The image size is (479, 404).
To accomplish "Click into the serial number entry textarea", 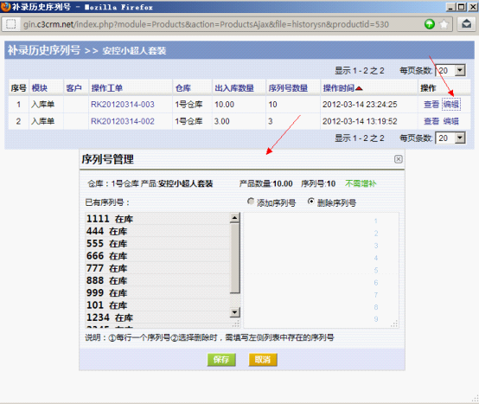I will pyautogui.click(x=321, y=270).
